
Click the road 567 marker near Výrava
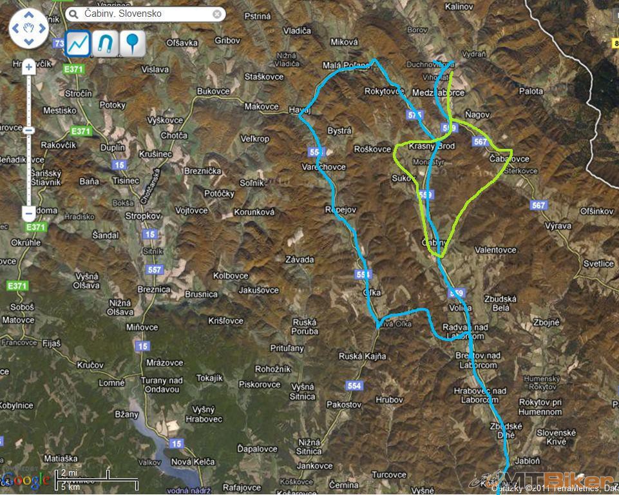538,205
